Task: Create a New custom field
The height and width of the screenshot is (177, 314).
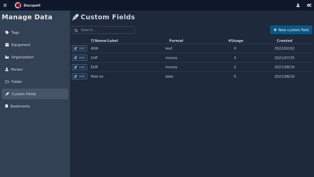Action: point(291,30)
